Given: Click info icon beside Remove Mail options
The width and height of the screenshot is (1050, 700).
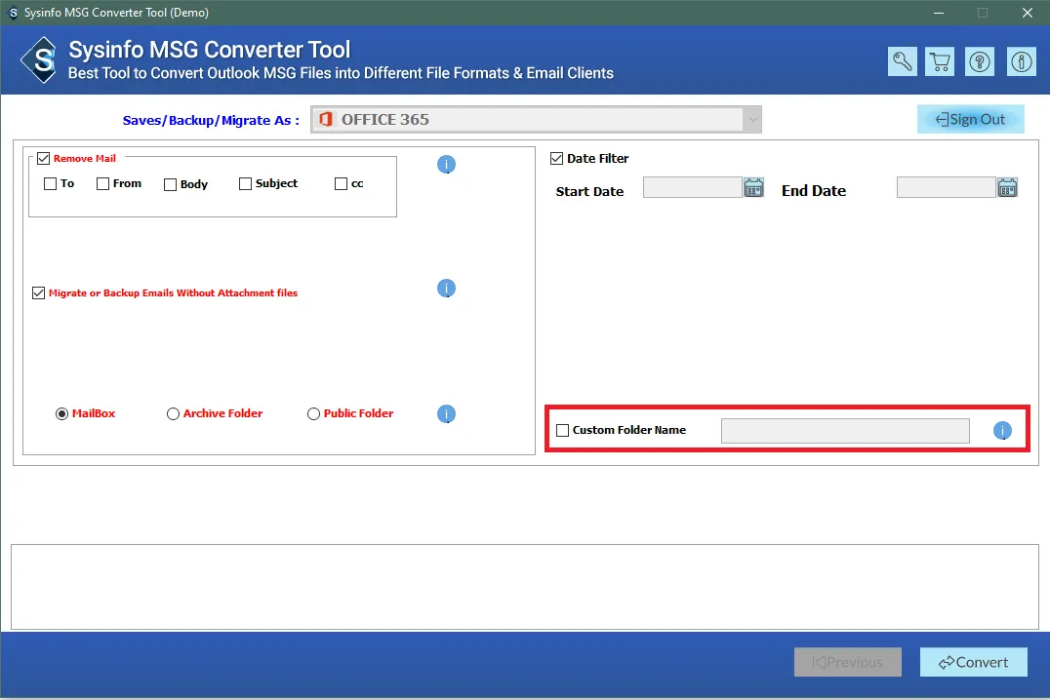Looking at the screenshot, I should pyautogui.click(x=446, y=165).
